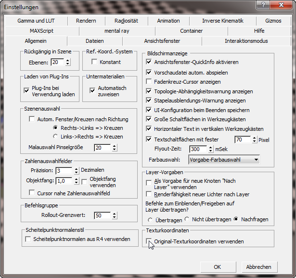296x278 pixels.
Task: Click the Flyout-Zeit value field
Action: pyautogui.click(x=198, y=149)
